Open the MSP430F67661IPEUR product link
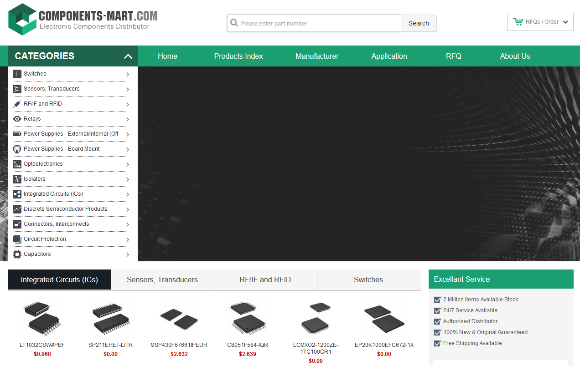The image size is (580, 366). coord(179,345)
